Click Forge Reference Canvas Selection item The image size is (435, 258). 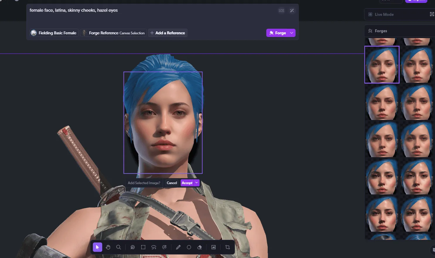click(114, 33)
